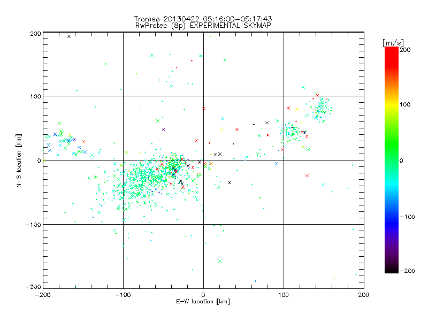Click the subtitle 'RwPretec (8p) EXPERIMENTAL SKYMAP'

click(x=203, y=26)
